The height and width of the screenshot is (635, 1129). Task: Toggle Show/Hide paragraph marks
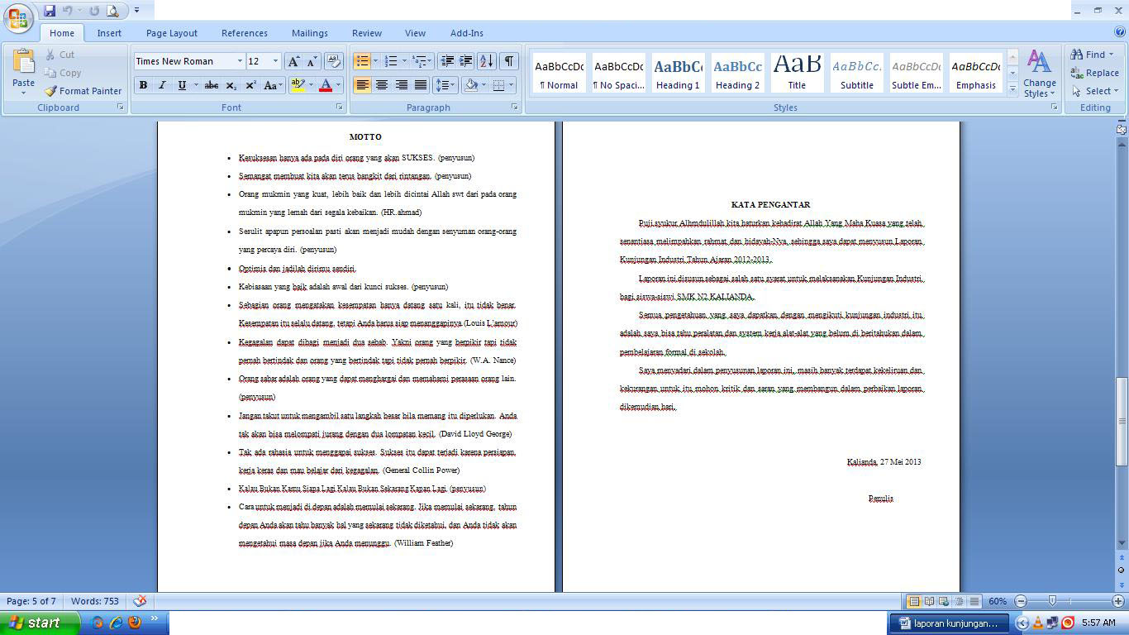[x=509, y=61]
